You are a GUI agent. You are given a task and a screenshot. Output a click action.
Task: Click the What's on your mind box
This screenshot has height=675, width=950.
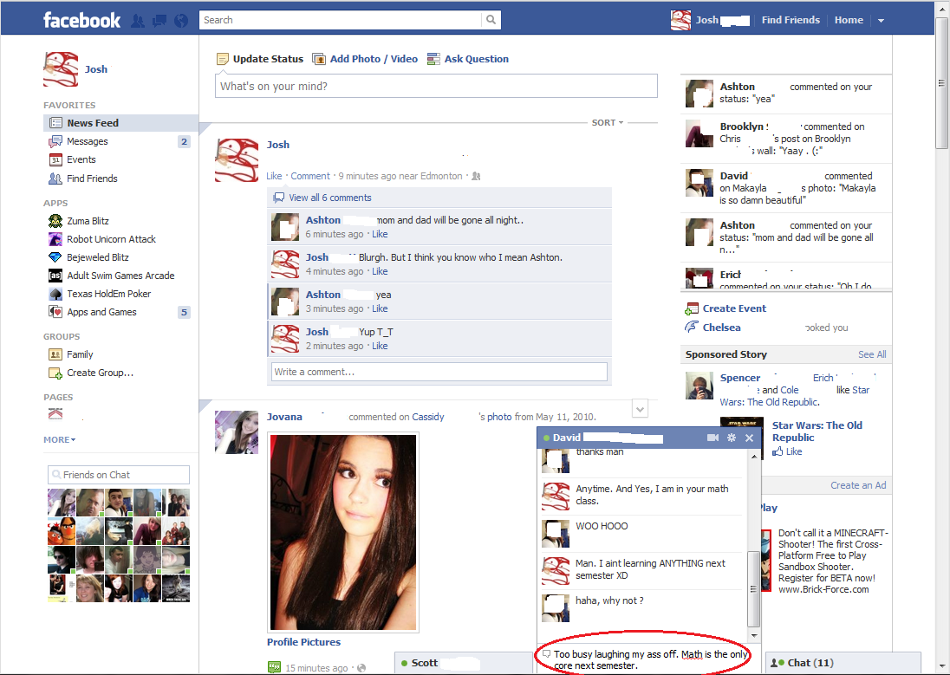point(436,86)
